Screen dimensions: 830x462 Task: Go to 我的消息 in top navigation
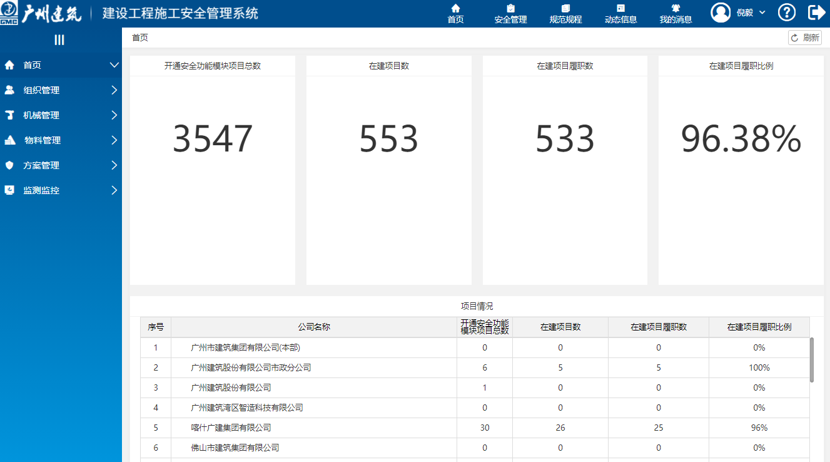point(676,14)
